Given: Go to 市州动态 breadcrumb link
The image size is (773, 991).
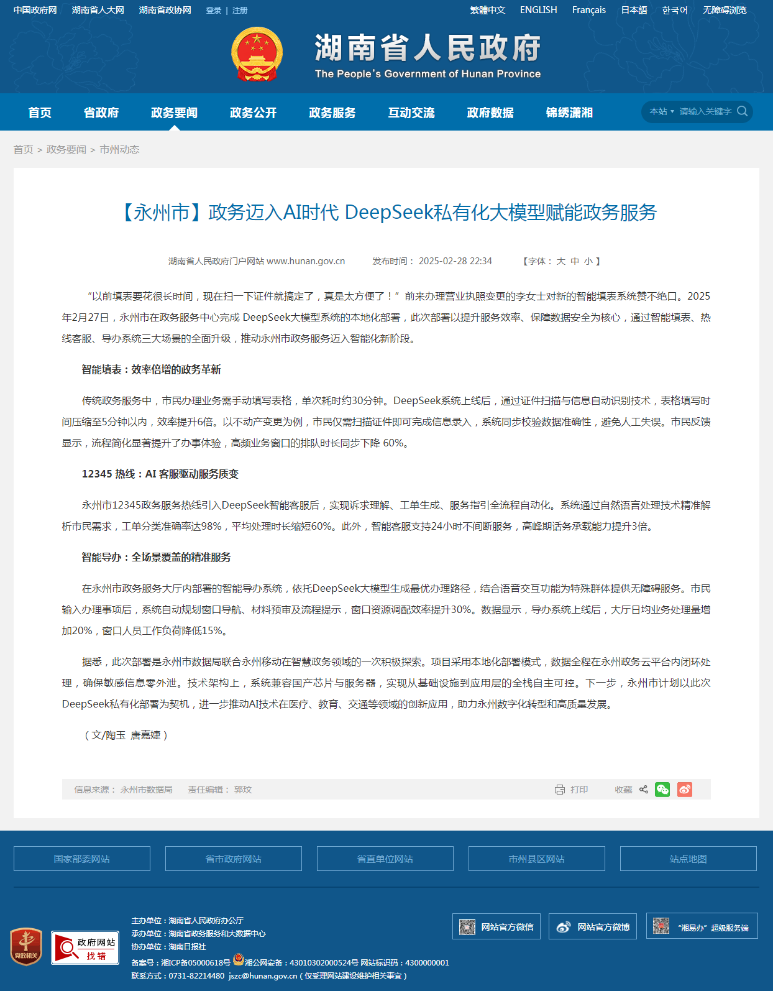Looking at the screenshot, I should point(119,149).
